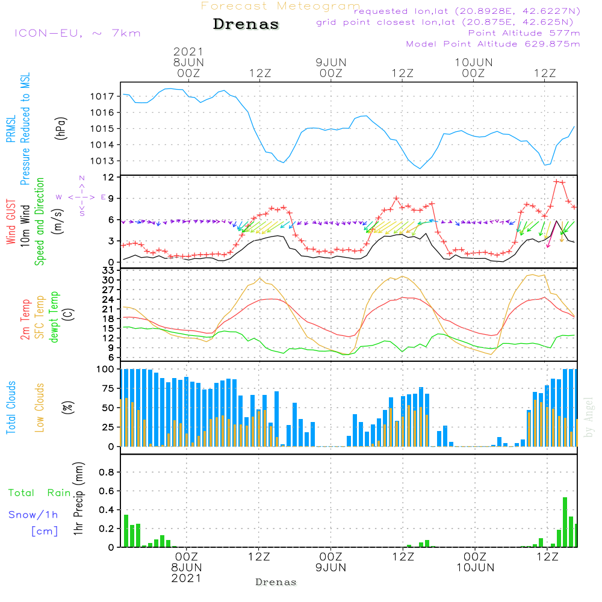Click the red '2m Temp' label

25,320
